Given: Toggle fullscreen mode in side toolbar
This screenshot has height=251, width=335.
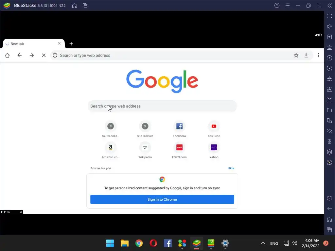Looking at the screenshot, I should (x=329, y=16).
